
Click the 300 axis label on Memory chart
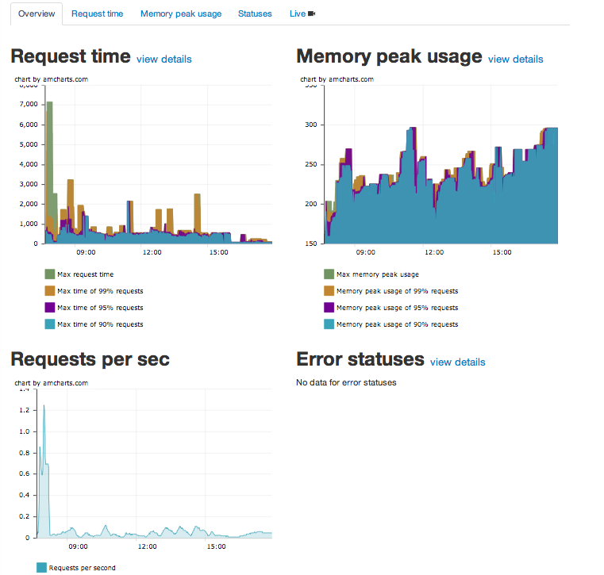pyautogui.click(x=311, y=125)
